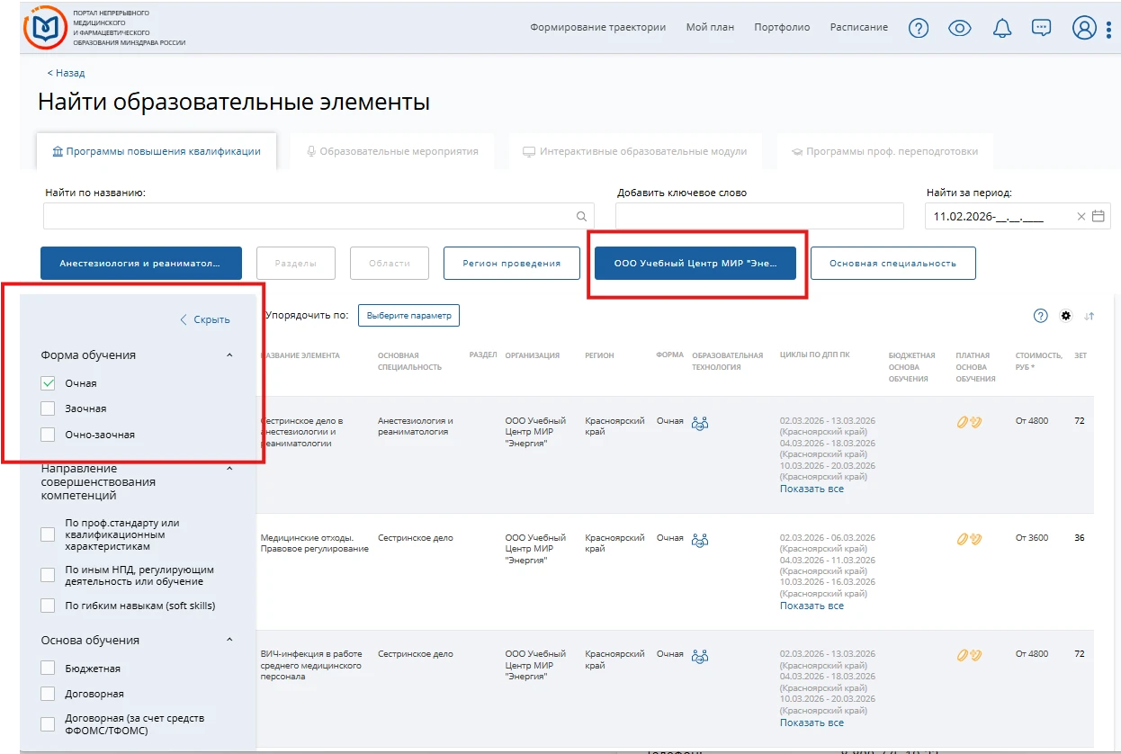The height and width of the screenshot is (754, 1121).
Task: Open notifications bell icon
Action: point(1001,28)
